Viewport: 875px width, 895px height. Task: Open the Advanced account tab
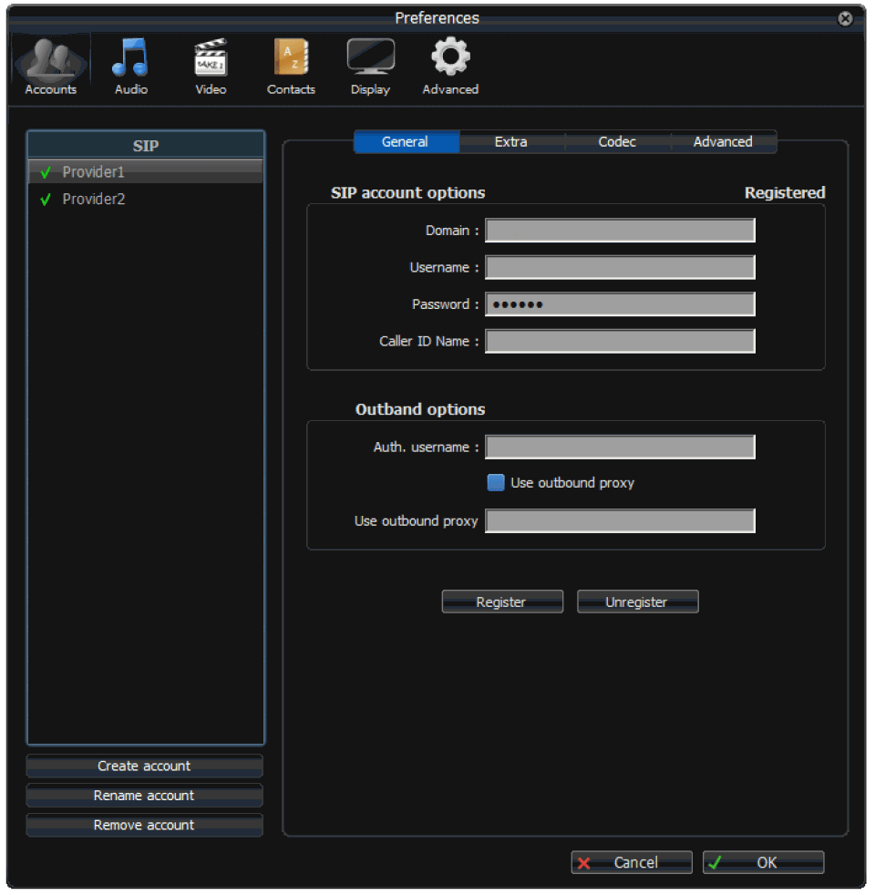tap(723, 142)
